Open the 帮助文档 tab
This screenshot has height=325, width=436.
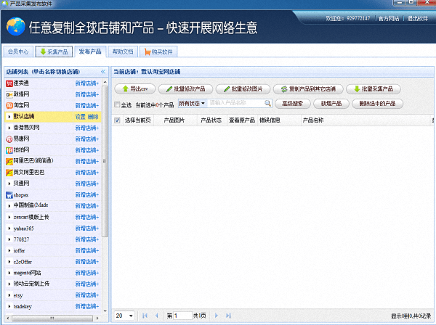tap(123, 52)
